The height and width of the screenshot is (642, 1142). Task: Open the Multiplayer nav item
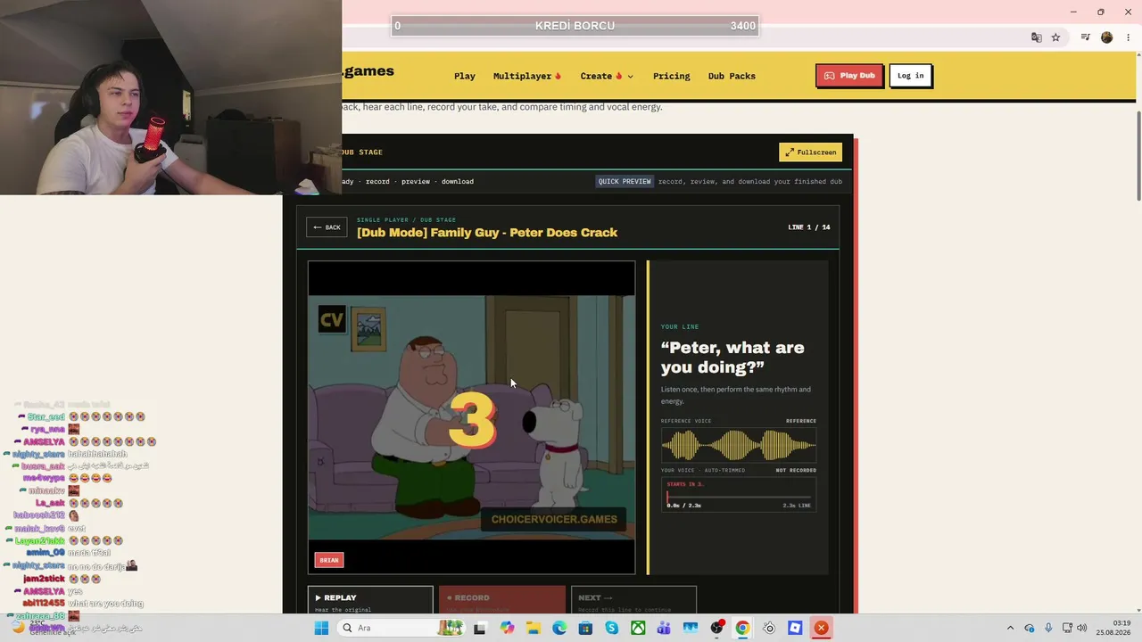[527, 76]
